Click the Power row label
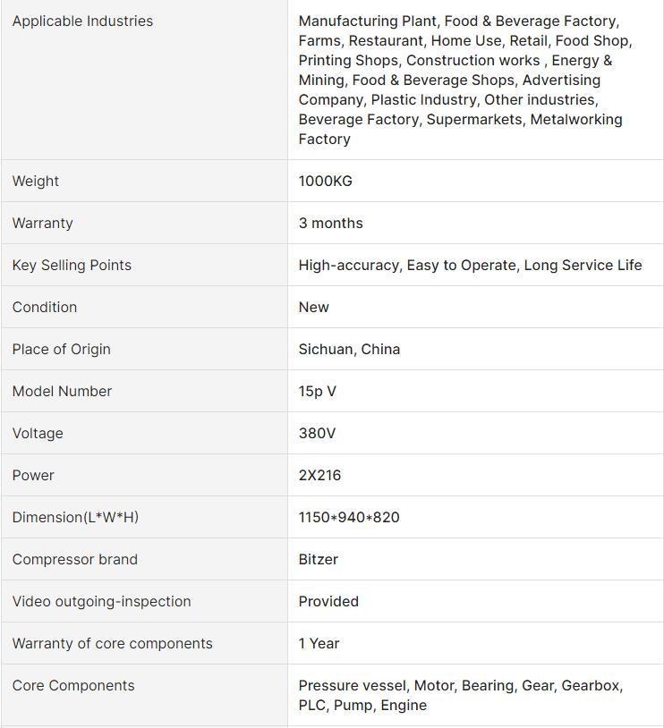 33,475
